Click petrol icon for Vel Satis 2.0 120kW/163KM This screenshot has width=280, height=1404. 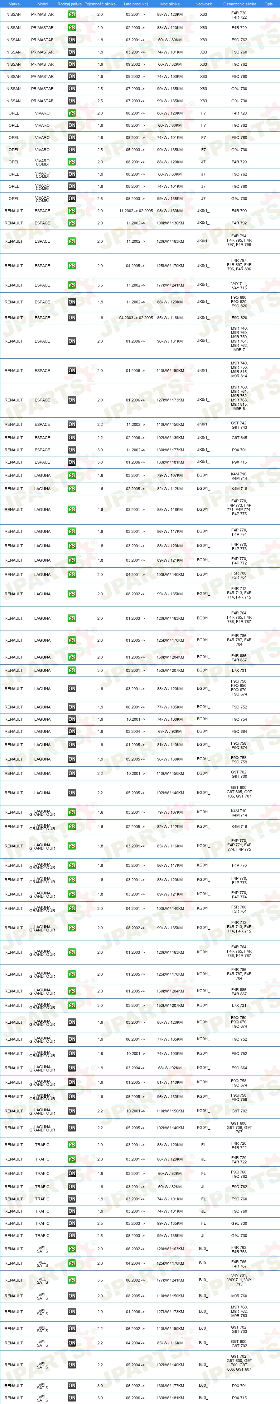pyautogui.click(x=72, y=1249)
